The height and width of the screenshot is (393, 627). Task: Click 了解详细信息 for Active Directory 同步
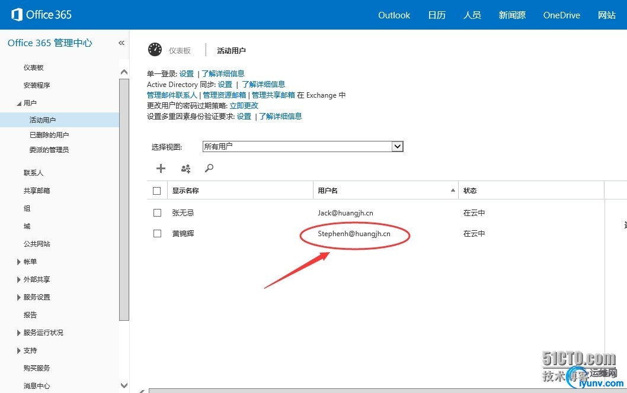264,84
